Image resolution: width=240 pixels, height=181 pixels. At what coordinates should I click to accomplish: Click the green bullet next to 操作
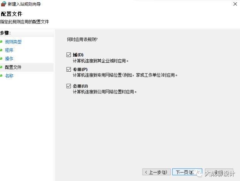coord(2,59)
